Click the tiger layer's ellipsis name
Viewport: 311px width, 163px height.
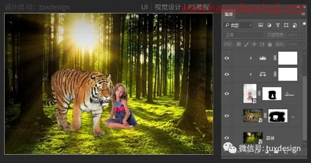pos(293,117)
